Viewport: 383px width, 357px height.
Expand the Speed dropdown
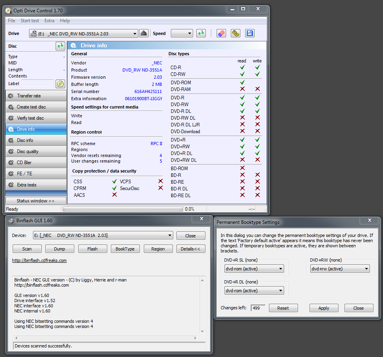click(190, 33)
